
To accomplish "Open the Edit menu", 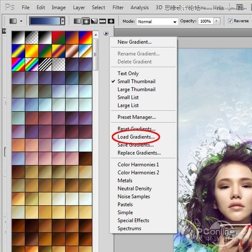I will [x=41, y=8].
